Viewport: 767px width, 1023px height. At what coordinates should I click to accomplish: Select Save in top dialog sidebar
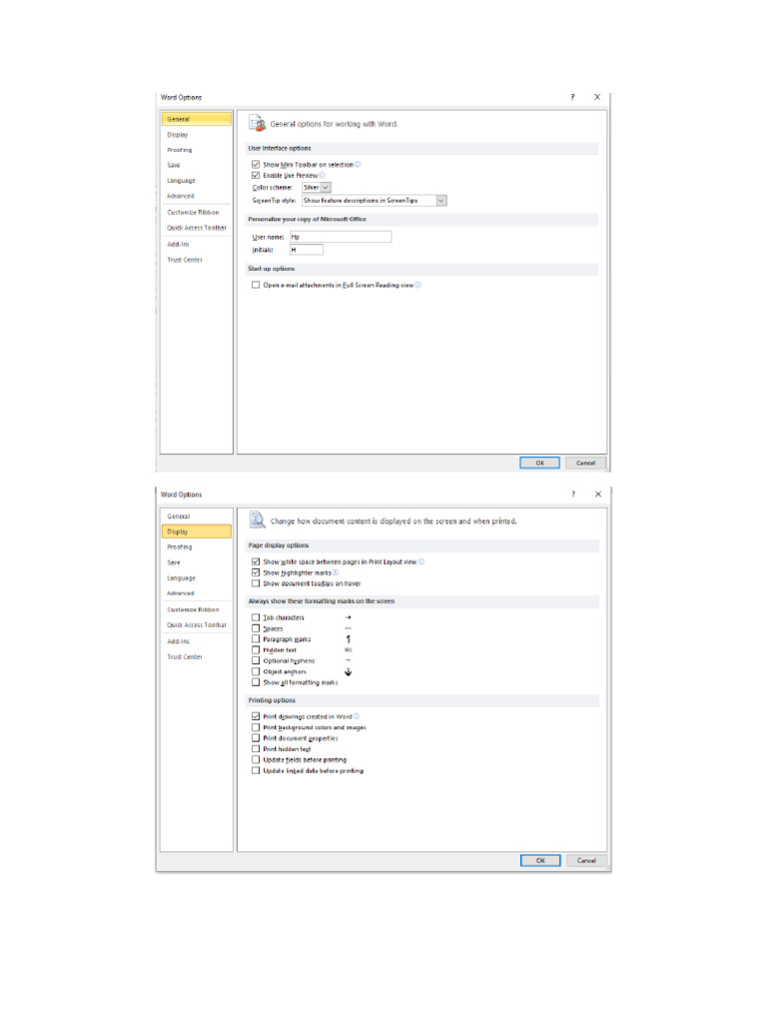tap(197, 165)
